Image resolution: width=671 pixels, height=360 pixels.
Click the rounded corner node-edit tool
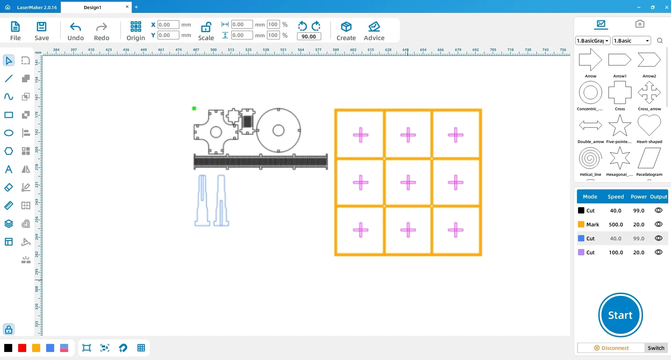tap(26, 60)
